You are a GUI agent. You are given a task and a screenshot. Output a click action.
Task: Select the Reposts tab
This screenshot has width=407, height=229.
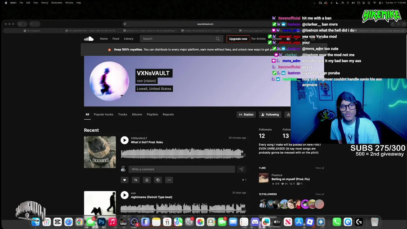pos(168,114)
